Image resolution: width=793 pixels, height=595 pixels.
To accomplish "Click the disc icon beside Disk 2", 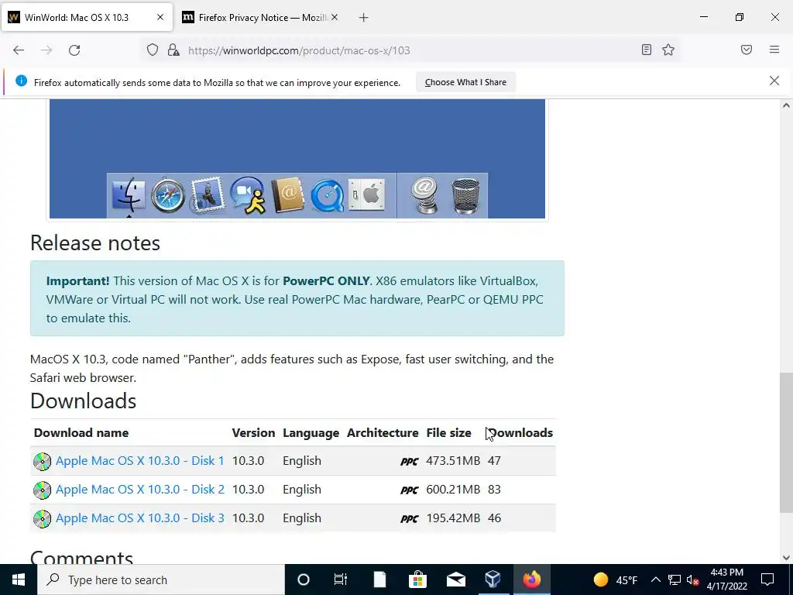I will 42,490.
